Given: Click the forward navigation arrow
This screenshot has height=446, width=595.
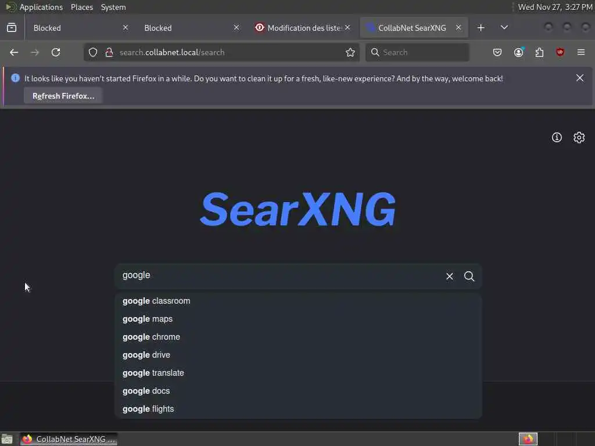Looking at the screenshot, I should (x=35, y=52).
